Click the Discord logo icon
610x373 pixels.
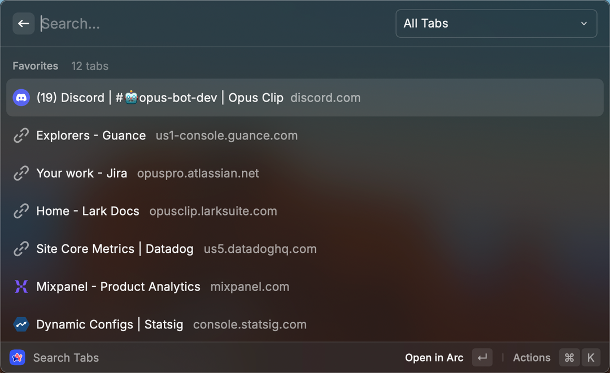point(21,98)
